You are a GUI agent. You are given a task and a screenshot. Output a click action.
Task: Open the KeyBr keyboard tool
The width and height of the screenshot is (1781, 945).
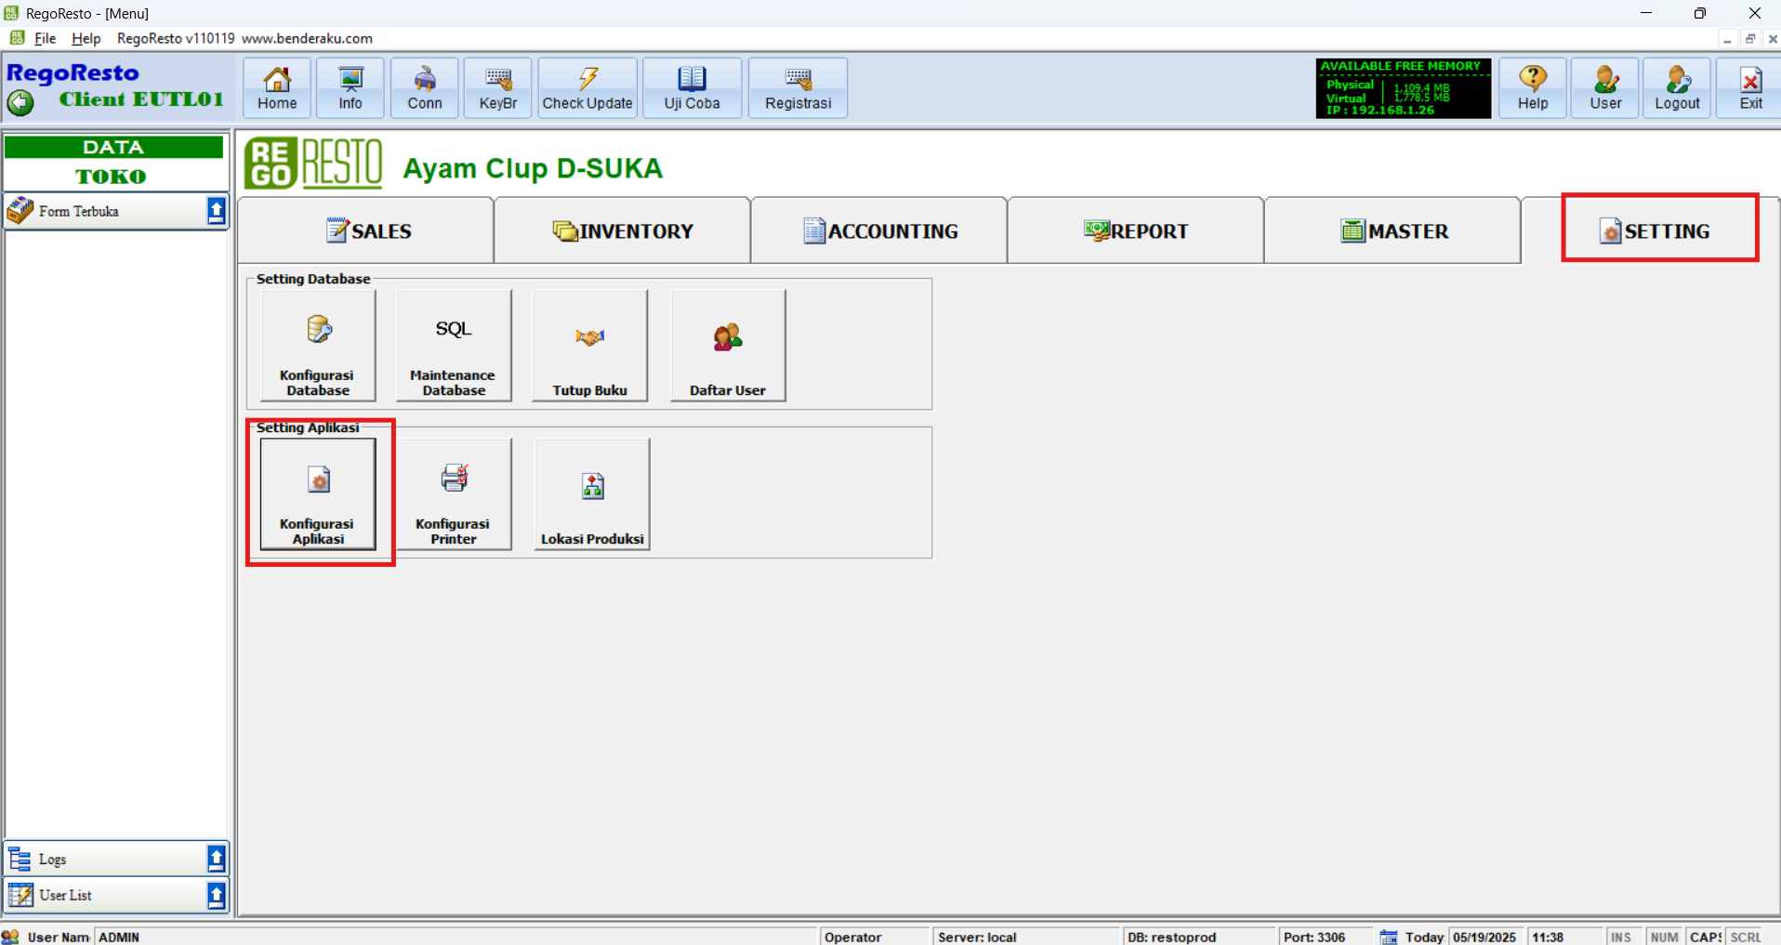497,88
